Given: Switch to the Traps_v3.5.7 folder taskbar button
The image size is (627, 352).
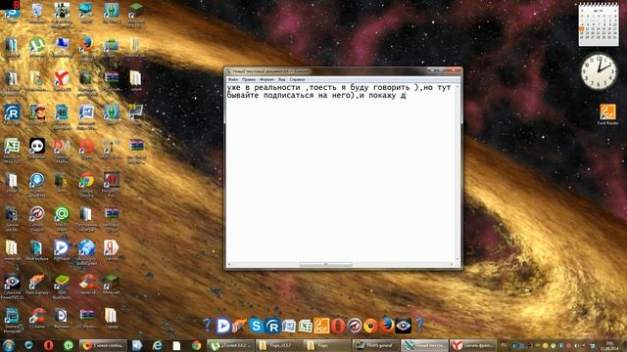Looking at the screenshot, I should (x=278, y=345).
